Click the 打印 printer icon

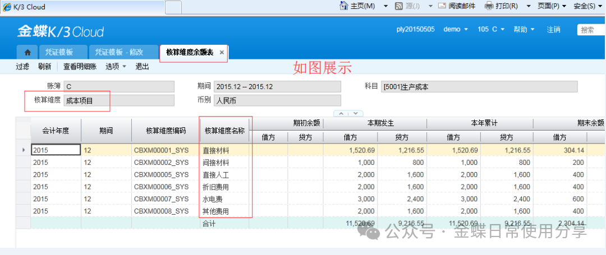click(x=489, y=6)
